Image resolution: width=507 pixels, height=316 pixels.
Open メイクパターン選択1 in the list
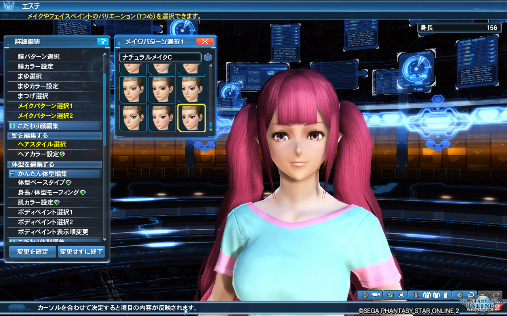tap(55, 106)
